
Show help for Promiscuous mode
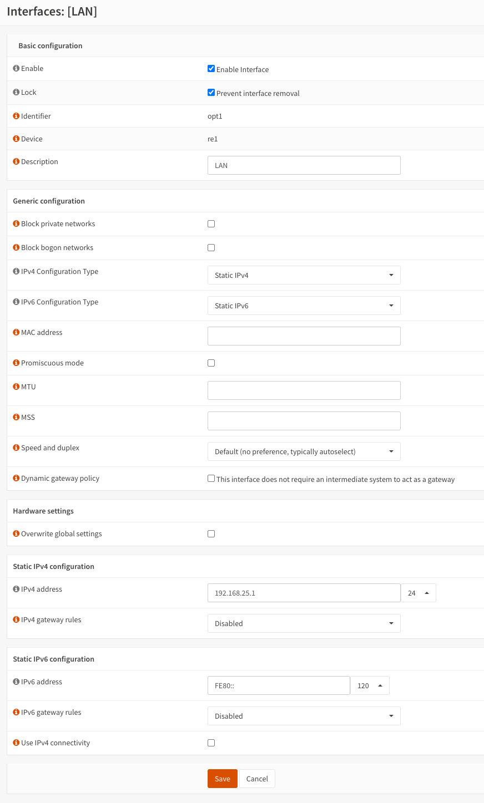16,363
